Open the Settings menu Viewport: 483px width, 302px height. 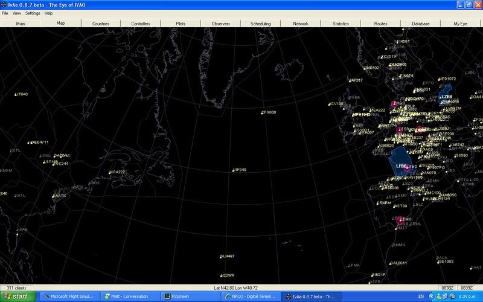click(33, 13)
